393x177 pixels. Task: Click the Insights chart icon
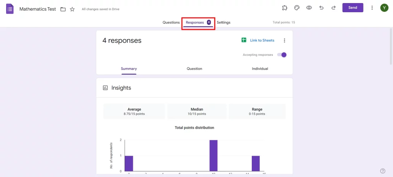click(x=105, y=88)
